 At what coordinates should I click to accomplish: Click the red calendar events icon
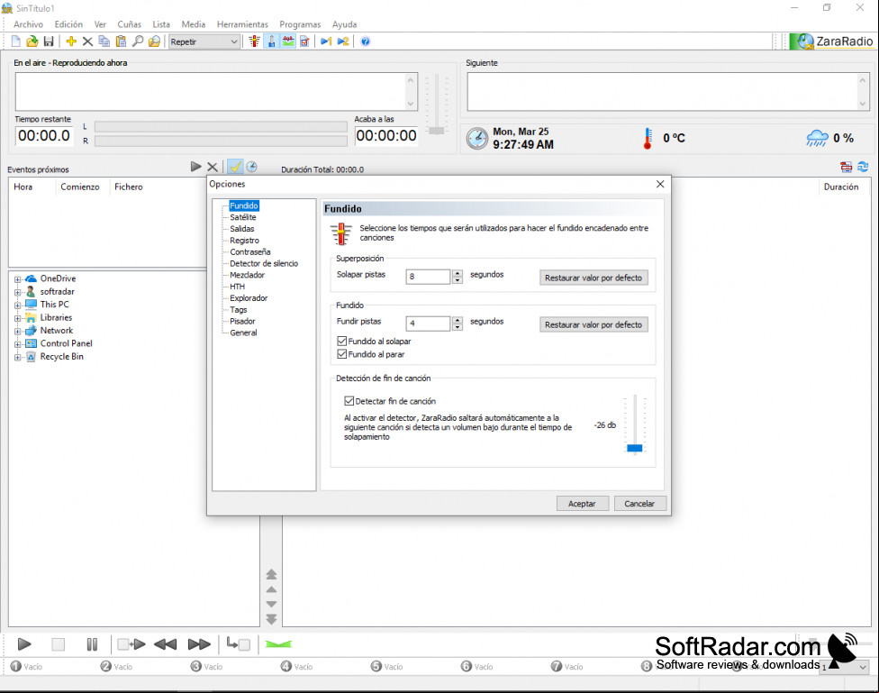tap(846, 167)
